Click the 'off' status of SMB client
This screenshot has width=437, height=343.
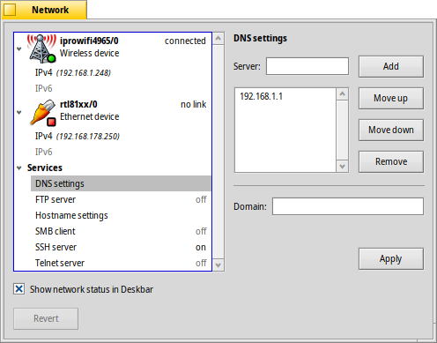tap(201, 231)
